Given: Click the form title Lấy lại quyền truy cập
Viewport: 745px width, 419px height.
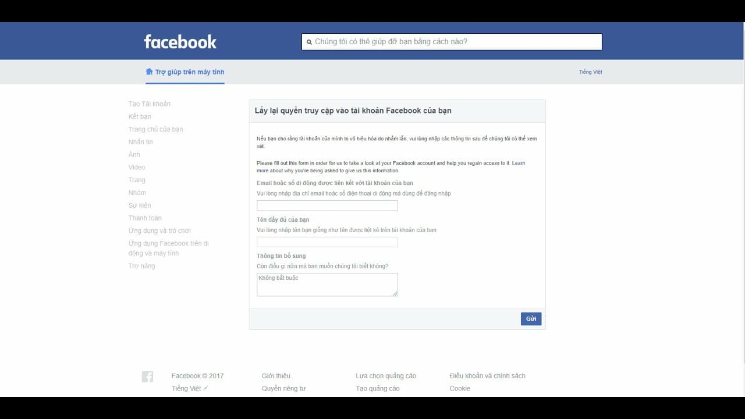Looking at the screenshot, I should pos(353,111).
